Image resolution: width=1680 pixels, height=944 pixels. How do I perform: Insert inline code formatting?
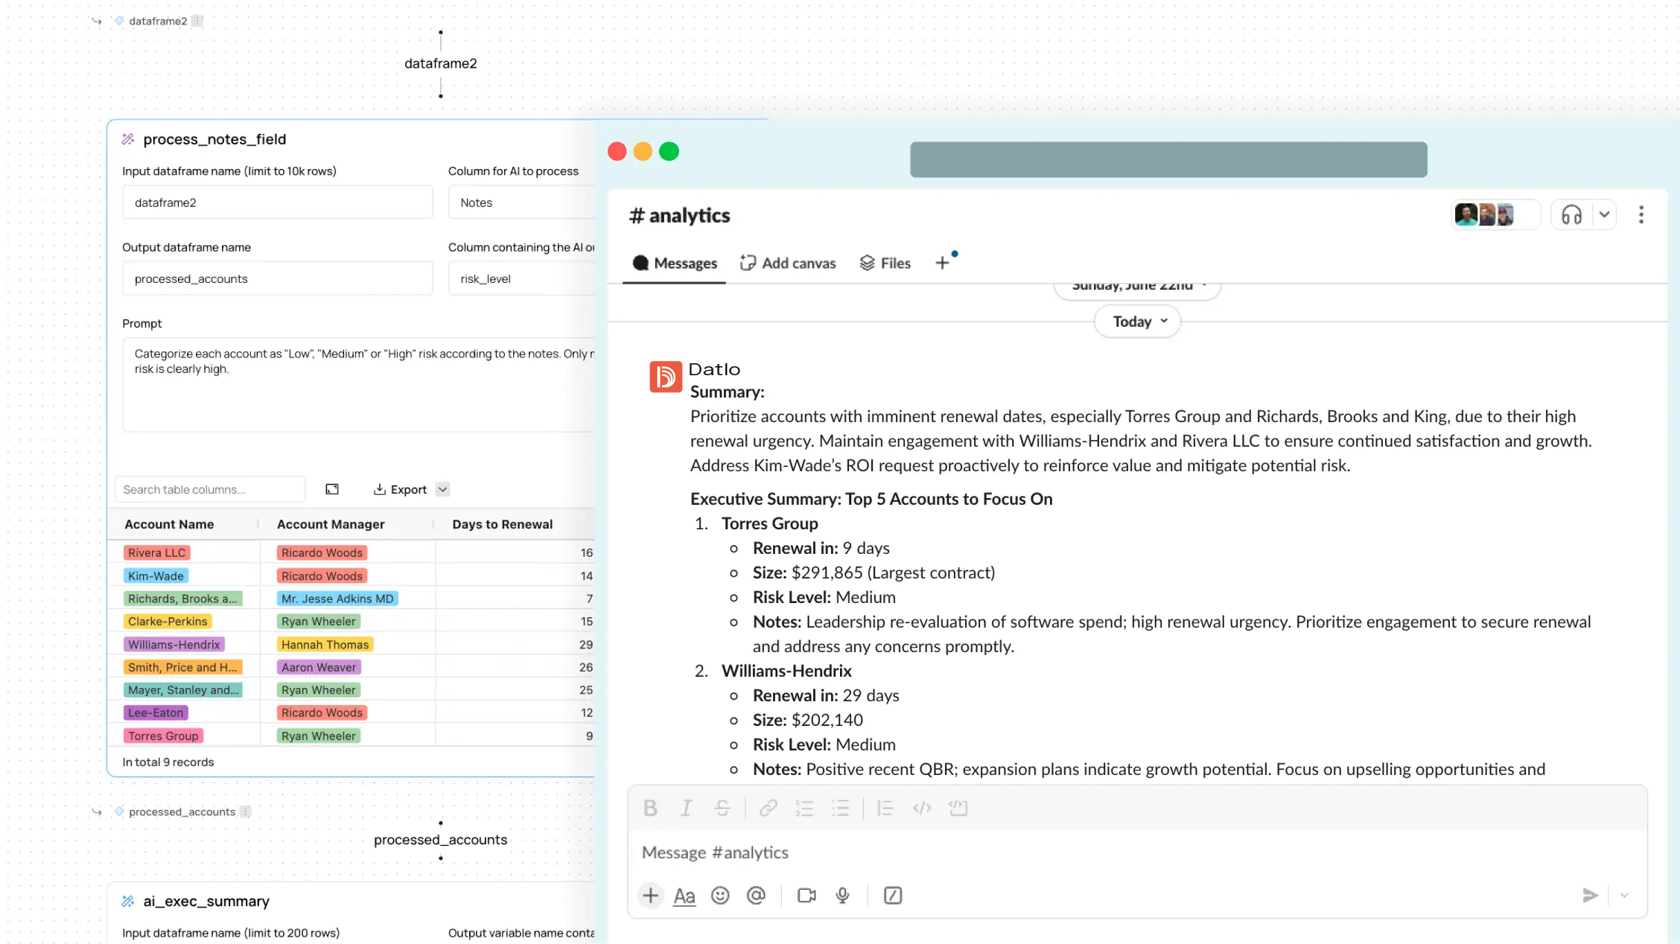(x=922, y=808)
